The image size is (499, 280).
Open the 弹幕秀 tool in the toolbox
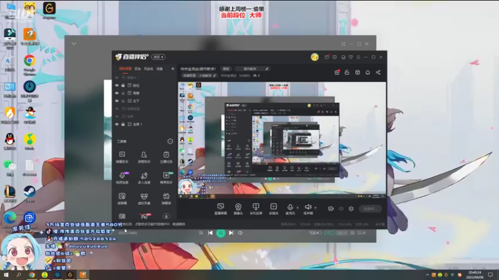coord(166,198)
